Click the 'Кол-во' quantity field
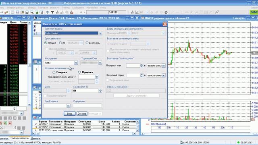The height and width of the screenshot is (145, 258). [85, 91]
